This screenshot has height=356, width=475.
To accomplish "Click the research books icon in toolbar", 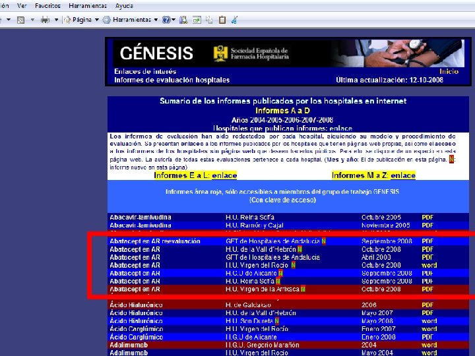I will coord(183,20).
